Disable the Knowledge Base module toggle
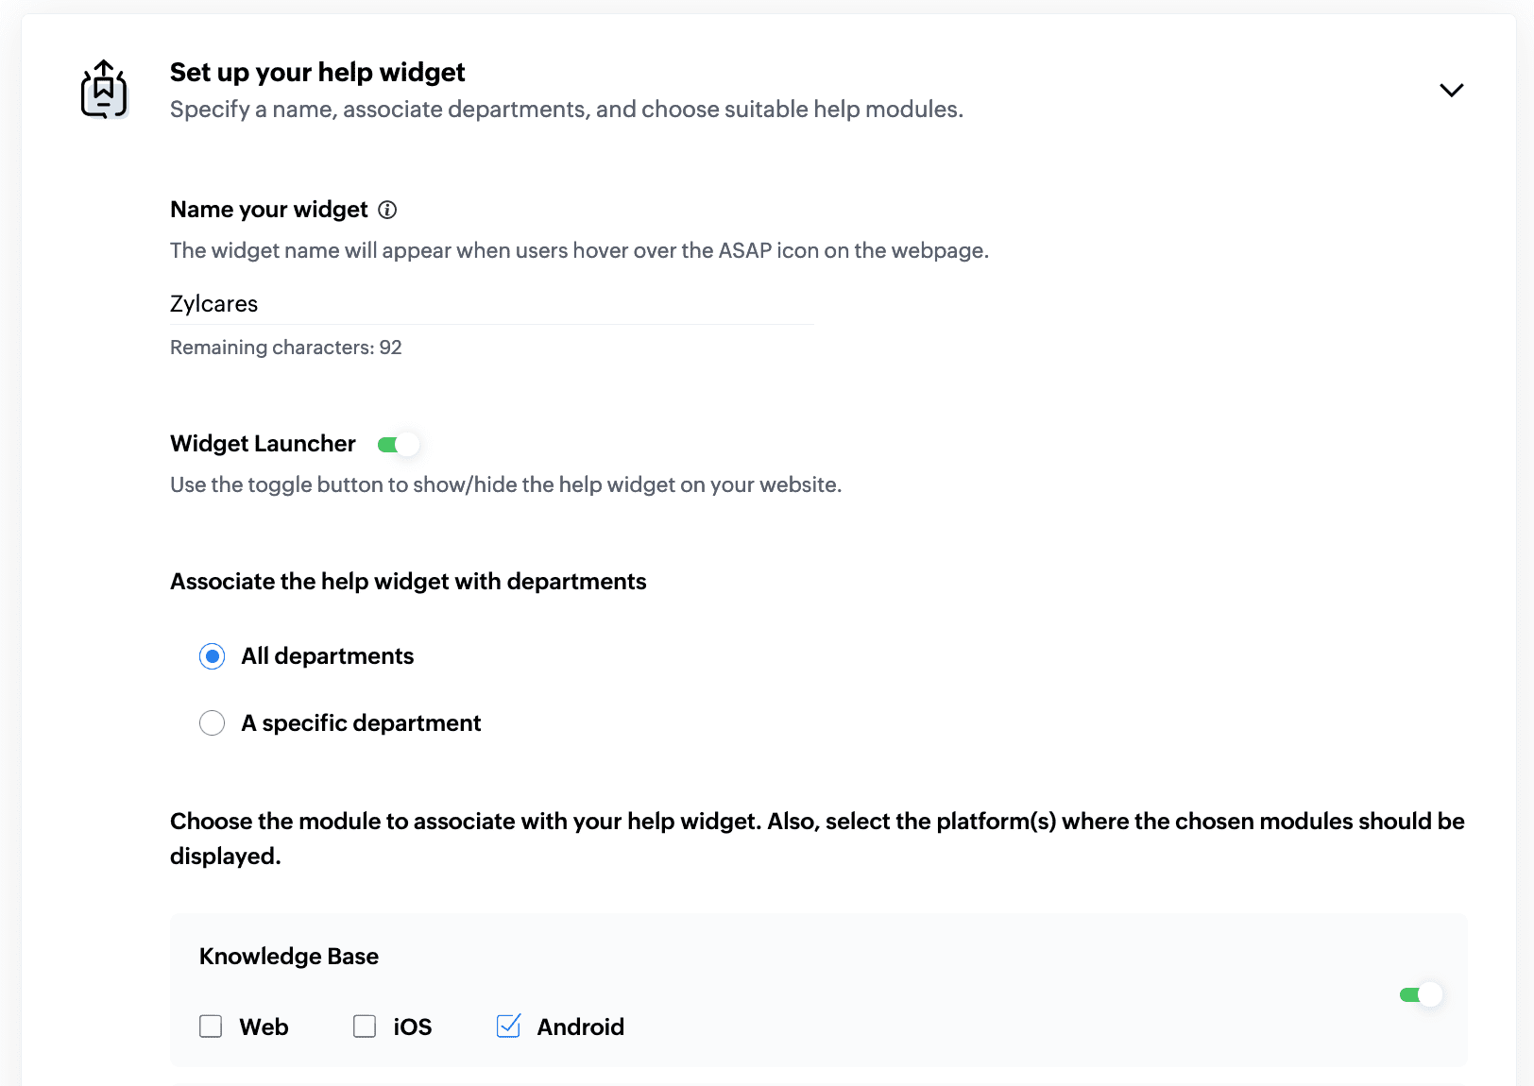1534x1086 pixels. pyautogui.click(x=1421, y=994)
